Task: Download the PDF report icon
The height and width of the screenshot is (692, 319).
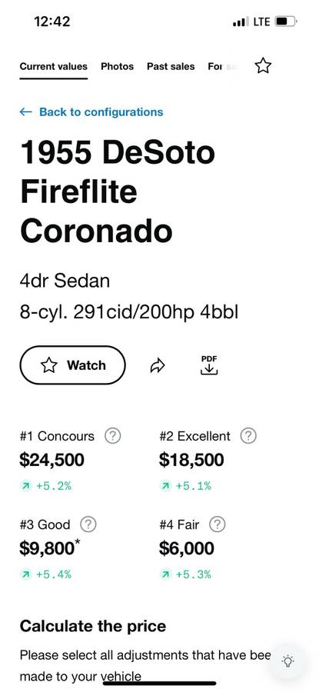Action: (209, 365)
